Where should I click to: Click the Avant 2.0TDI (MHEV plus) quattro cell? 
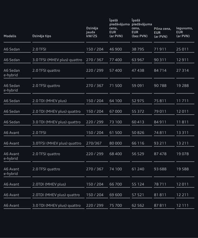pyautogui.click(x=56, y=195)
